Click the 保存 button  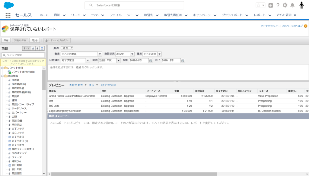pyautogui.click(x=6, y=40)
